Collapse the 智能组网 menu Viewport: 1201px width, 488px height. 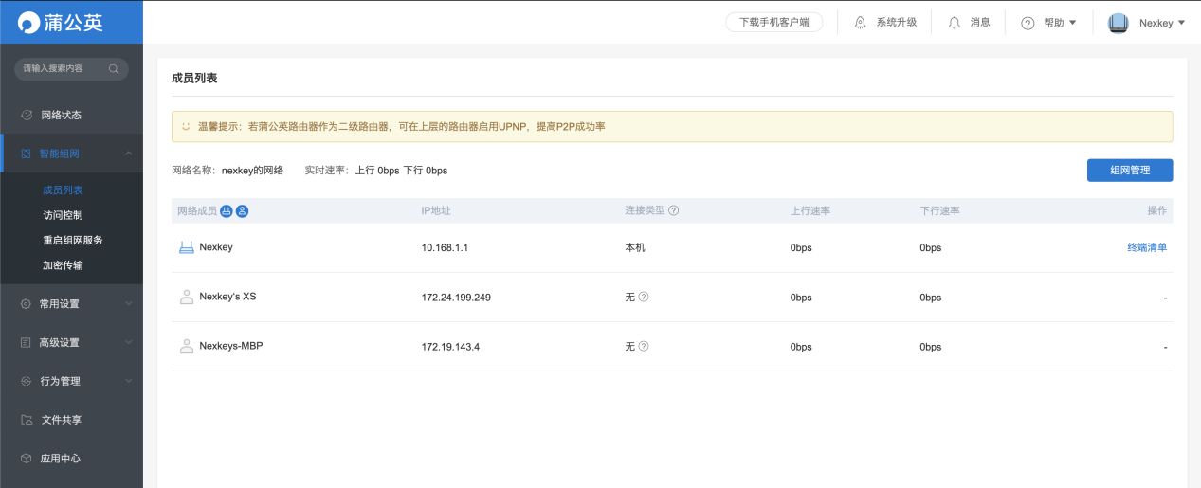tap(72, 154)
